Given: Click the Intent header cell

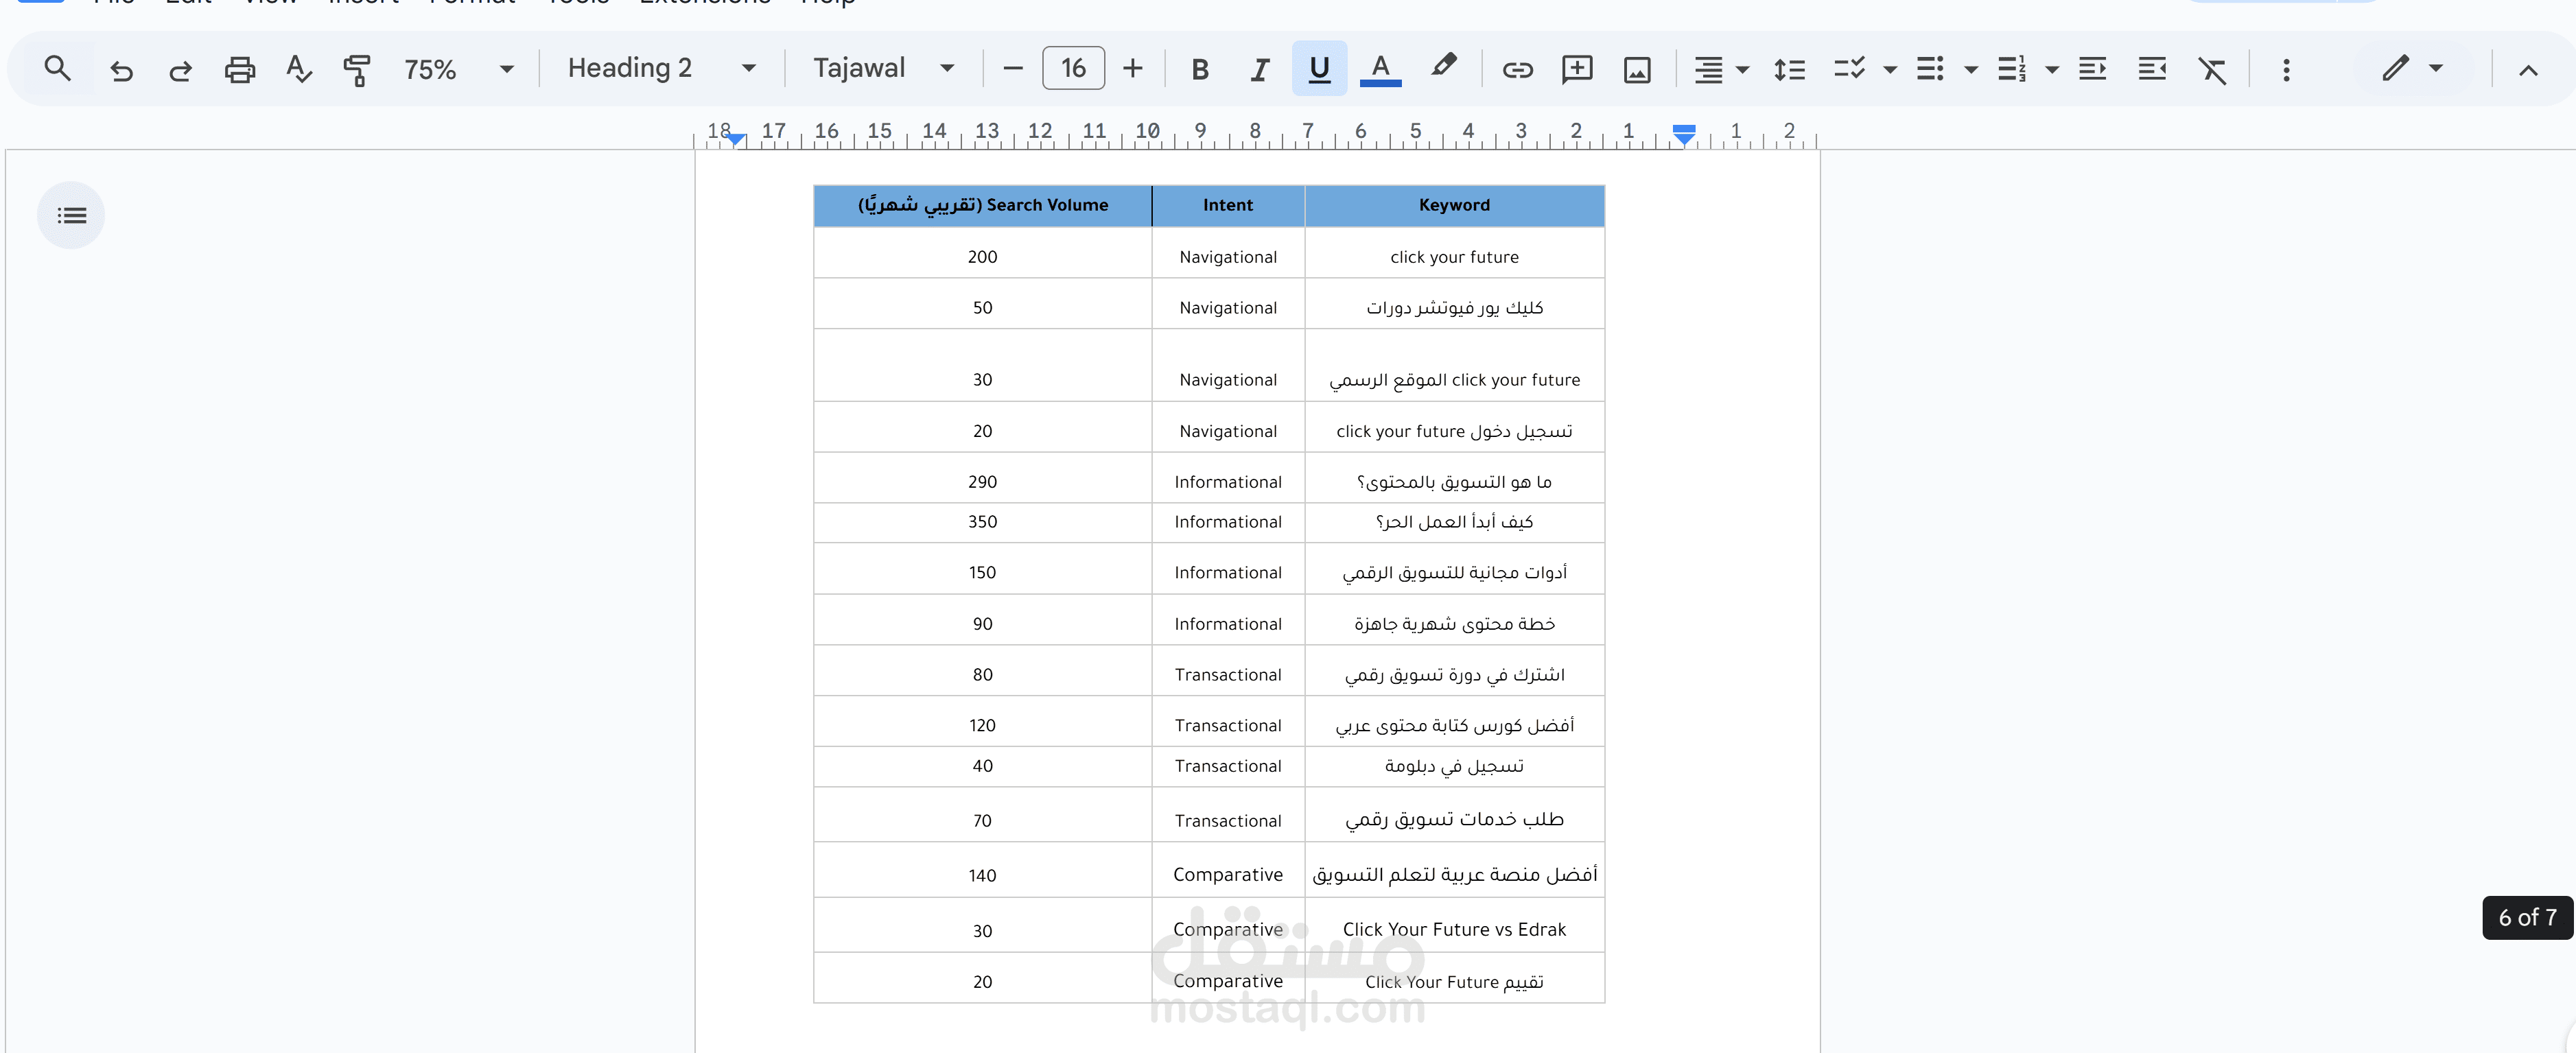Looking at the screenshot, I should coord(1228,205).
